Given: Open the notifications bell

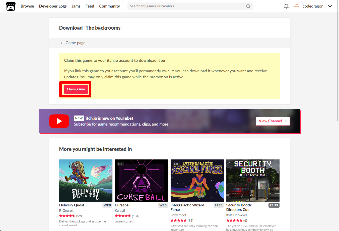Looking at the screenshot, I should coord(286,6).
